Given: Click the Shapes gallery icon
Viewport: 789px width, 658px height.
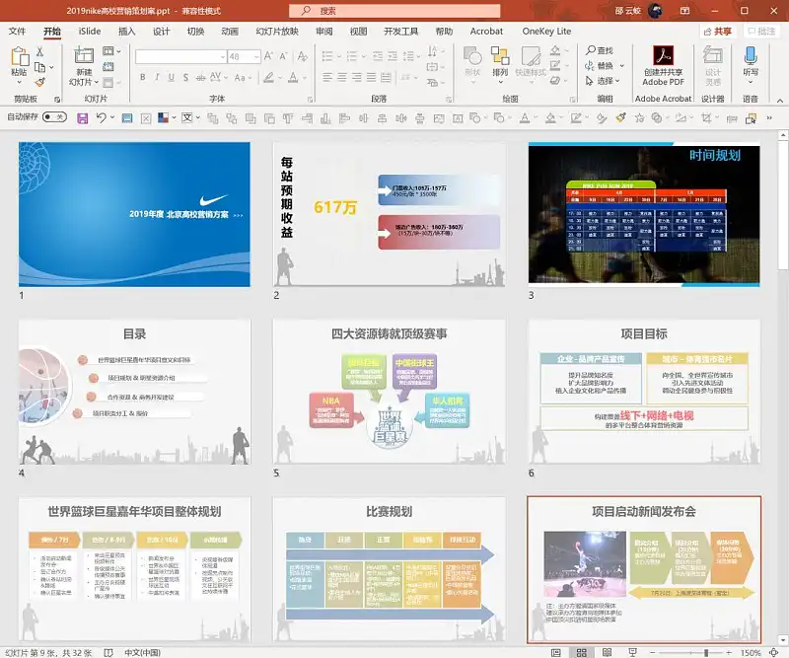Looking at the screenshot, I should coord(472,55).
